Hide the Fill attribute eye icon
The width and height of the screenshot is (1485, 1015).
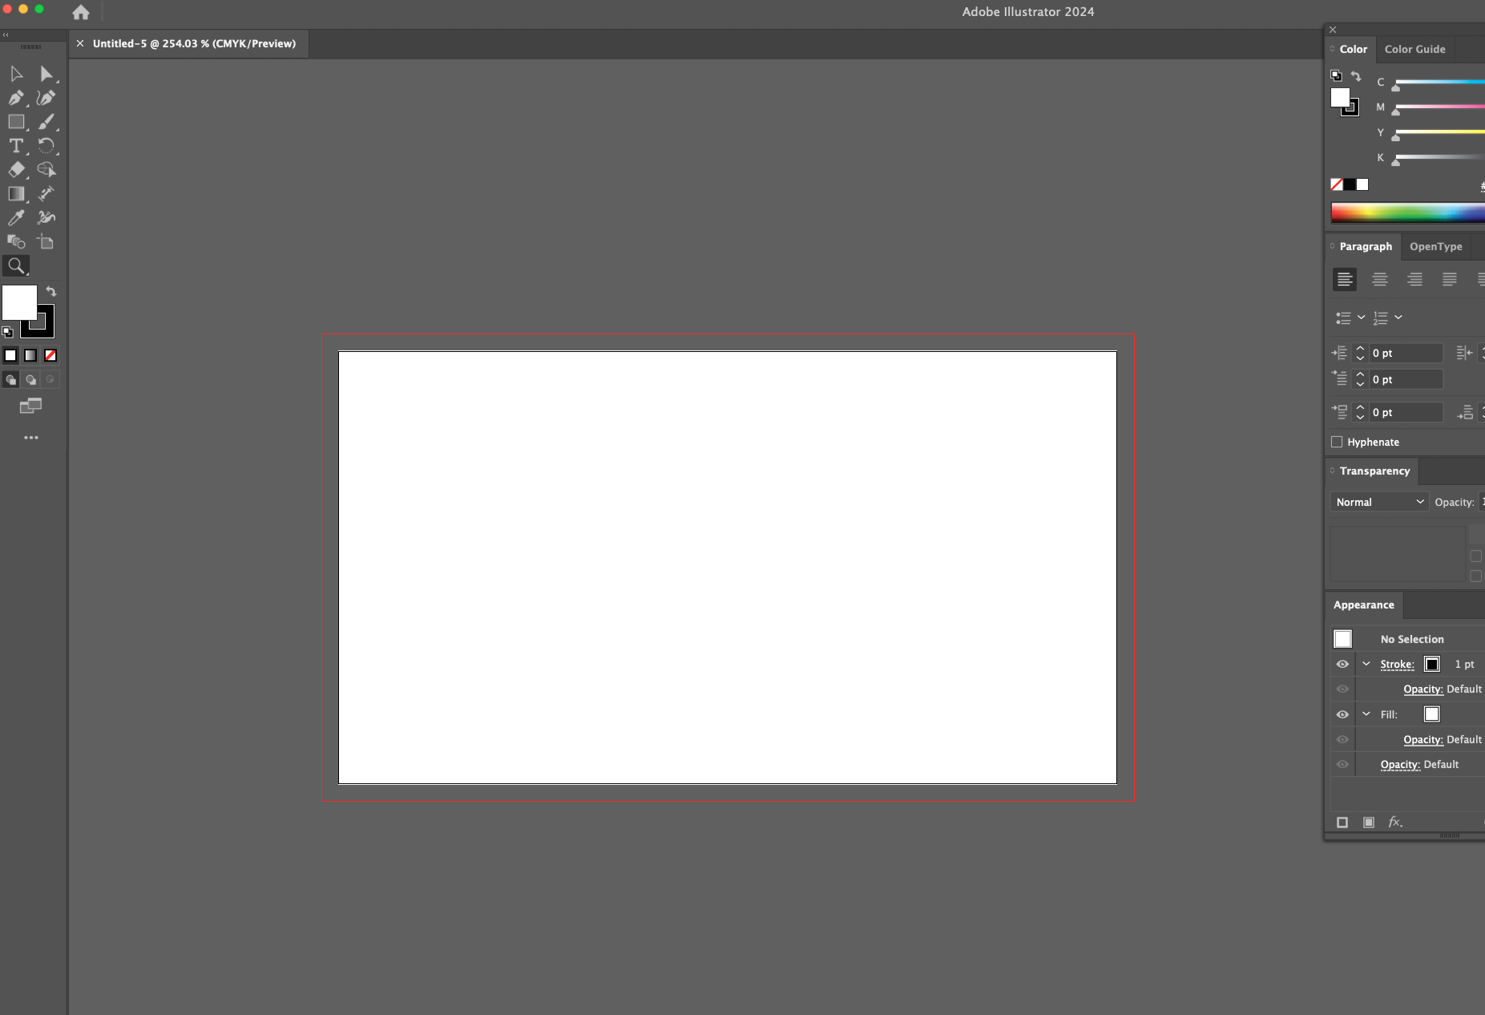[1342, 714]
